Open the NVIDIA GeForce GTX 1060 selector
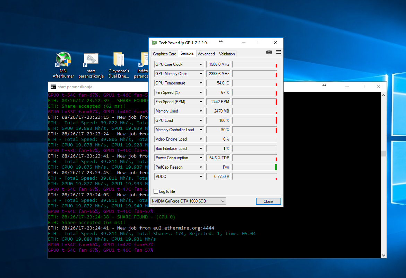Viewport: 406px width, 278px height. tap(188, 201)
